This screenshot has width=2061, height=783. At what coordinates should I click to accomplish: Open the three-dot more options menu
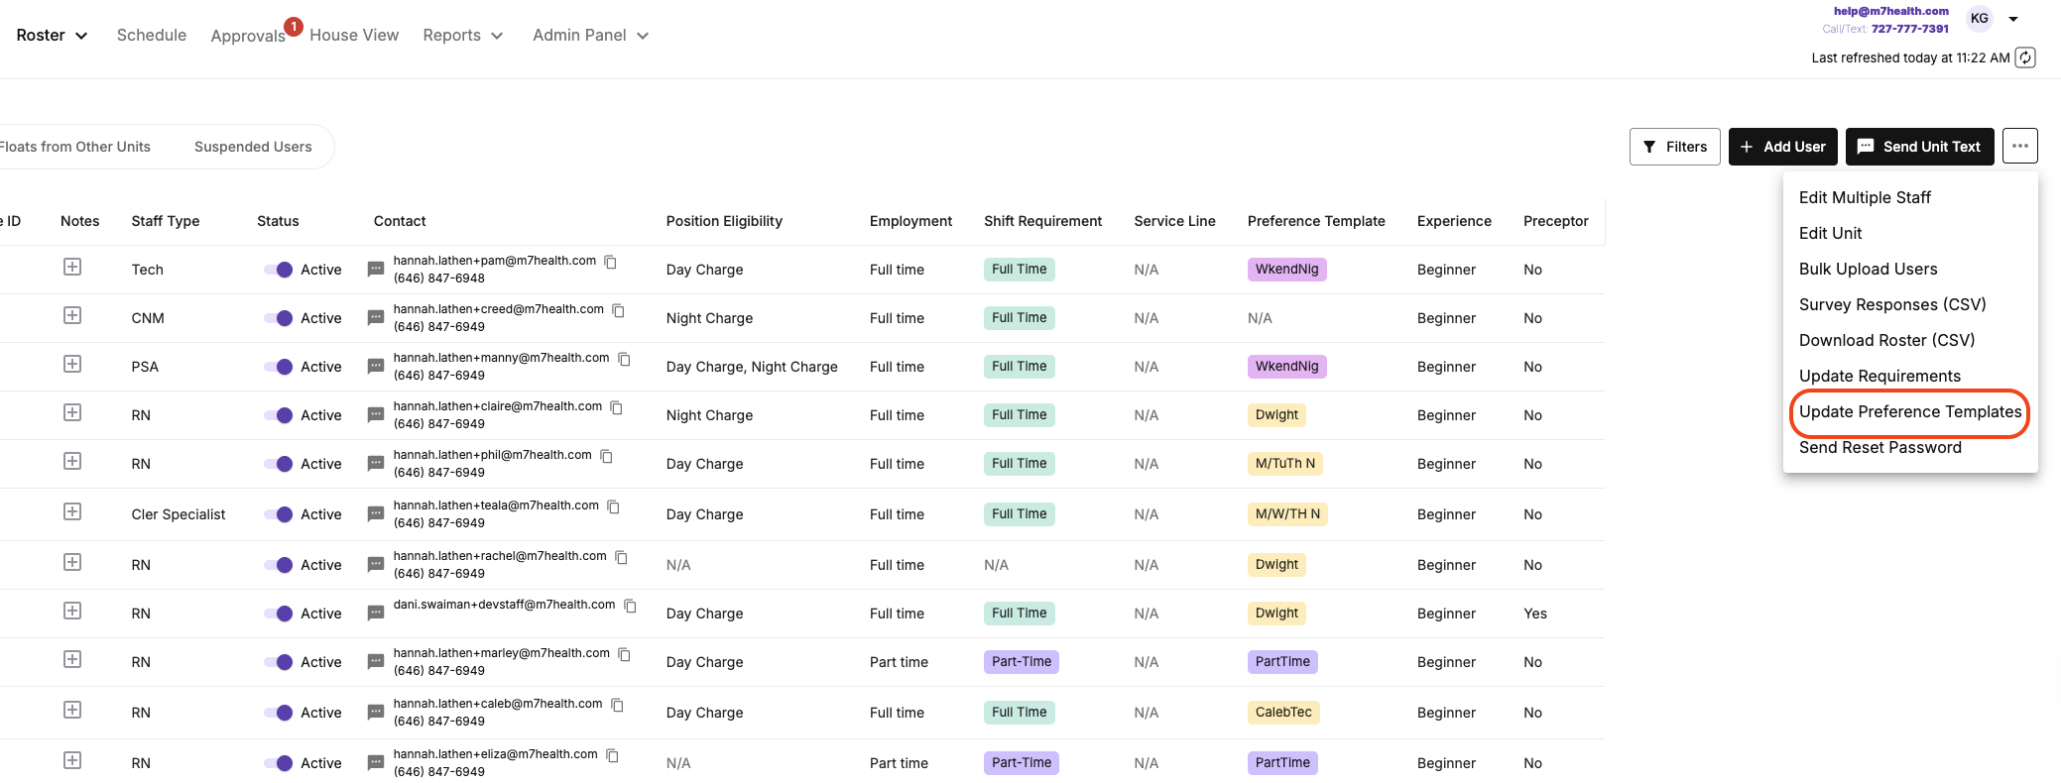[2019, 147]
